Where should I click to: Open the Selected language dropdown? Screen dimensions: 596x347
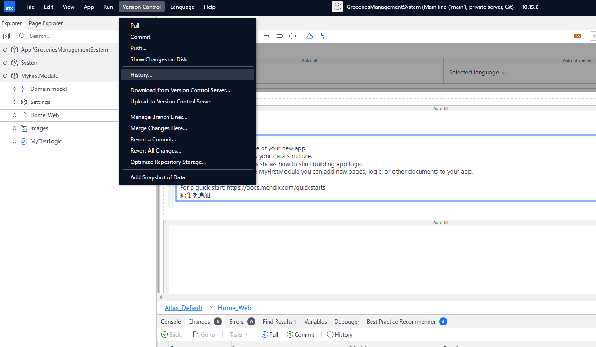(478, 72)
